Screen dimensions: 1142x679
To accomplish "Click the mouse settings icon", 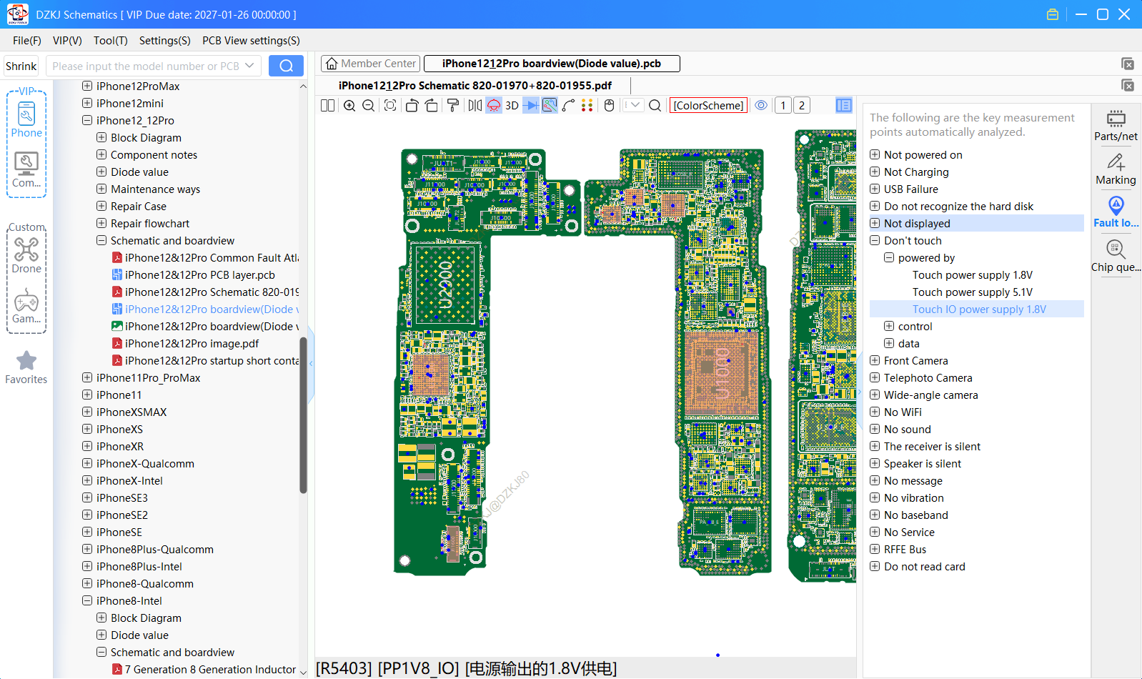I will pos(610,105).
